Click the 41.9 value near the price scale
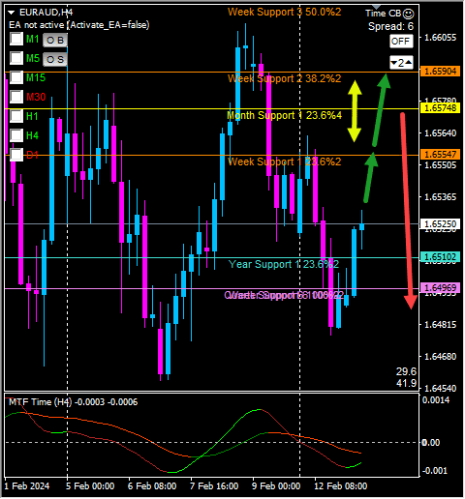Viewport: 465px width, 499px height. click(x=406, y=383)
